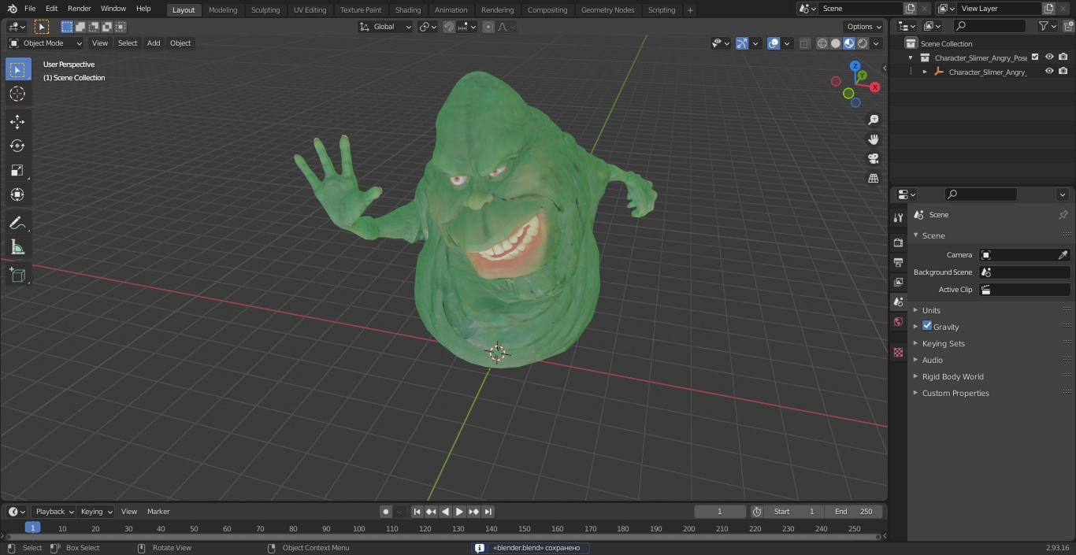Screen dimensions: 1076x555
Task: Click the outliner search field
Action: coord(989,26)
